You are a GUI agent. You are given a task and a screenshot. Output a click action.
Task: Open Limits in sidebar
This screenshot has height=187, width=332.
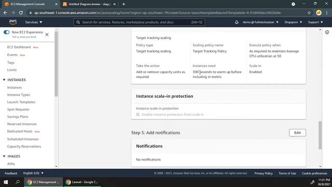click(x=12, y=70)
